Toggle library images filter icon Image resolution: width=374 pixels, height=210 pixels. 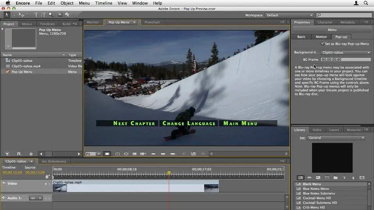[318, 178]
